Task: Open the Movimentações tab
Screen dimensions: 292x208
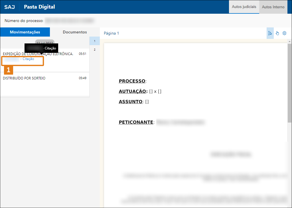Action: 25,32
